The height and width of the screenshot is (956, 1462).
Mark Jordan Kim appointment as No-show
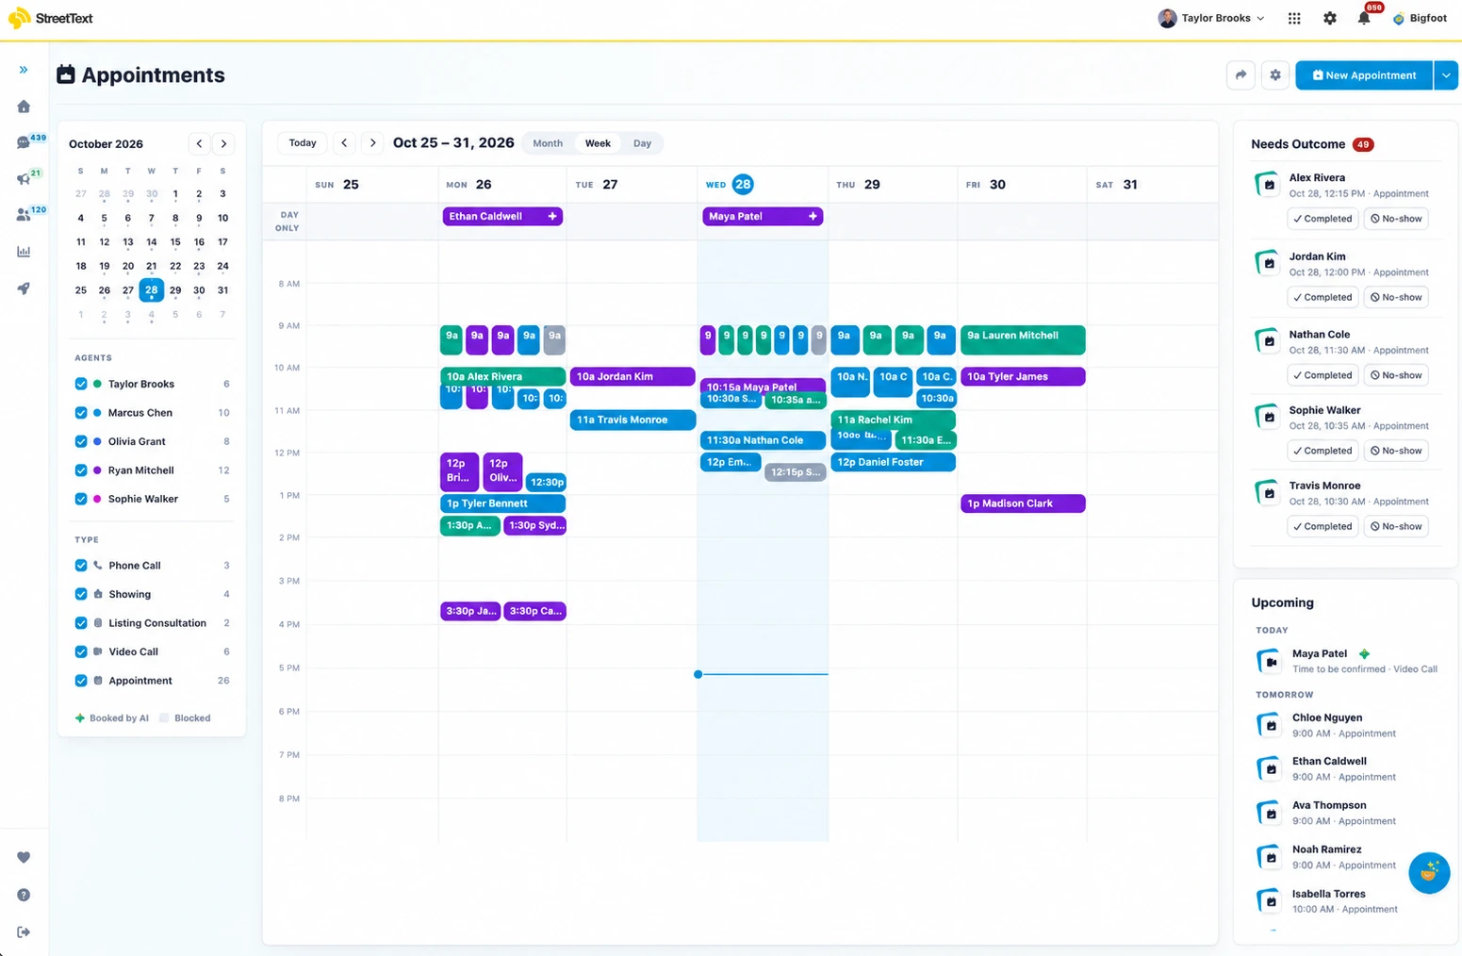click(1396, 297)
